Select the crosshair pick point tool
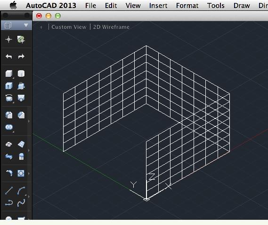 point(8,39)
